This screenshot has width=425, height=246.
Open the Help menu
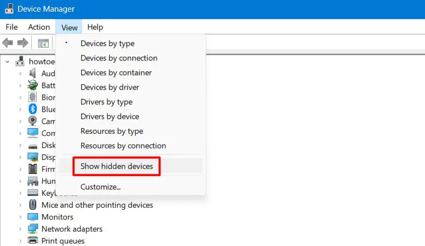[x=95, y=27]
